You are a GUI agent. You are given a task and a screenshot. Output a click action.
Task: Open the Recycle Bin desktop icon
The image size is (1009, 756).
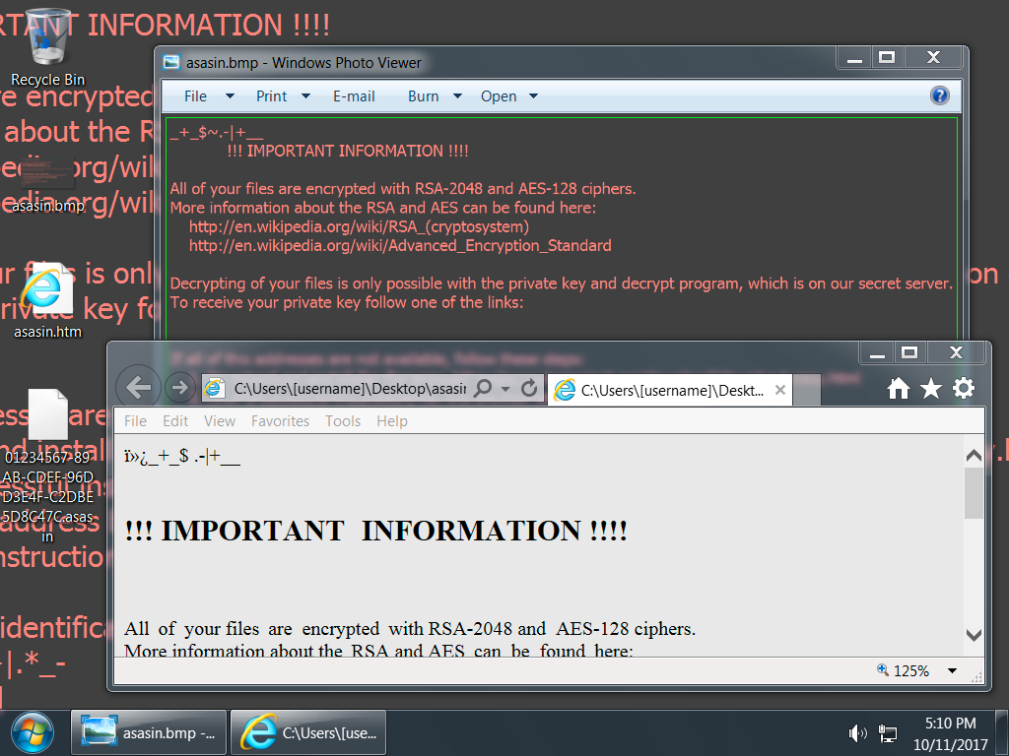coord(47,48)
